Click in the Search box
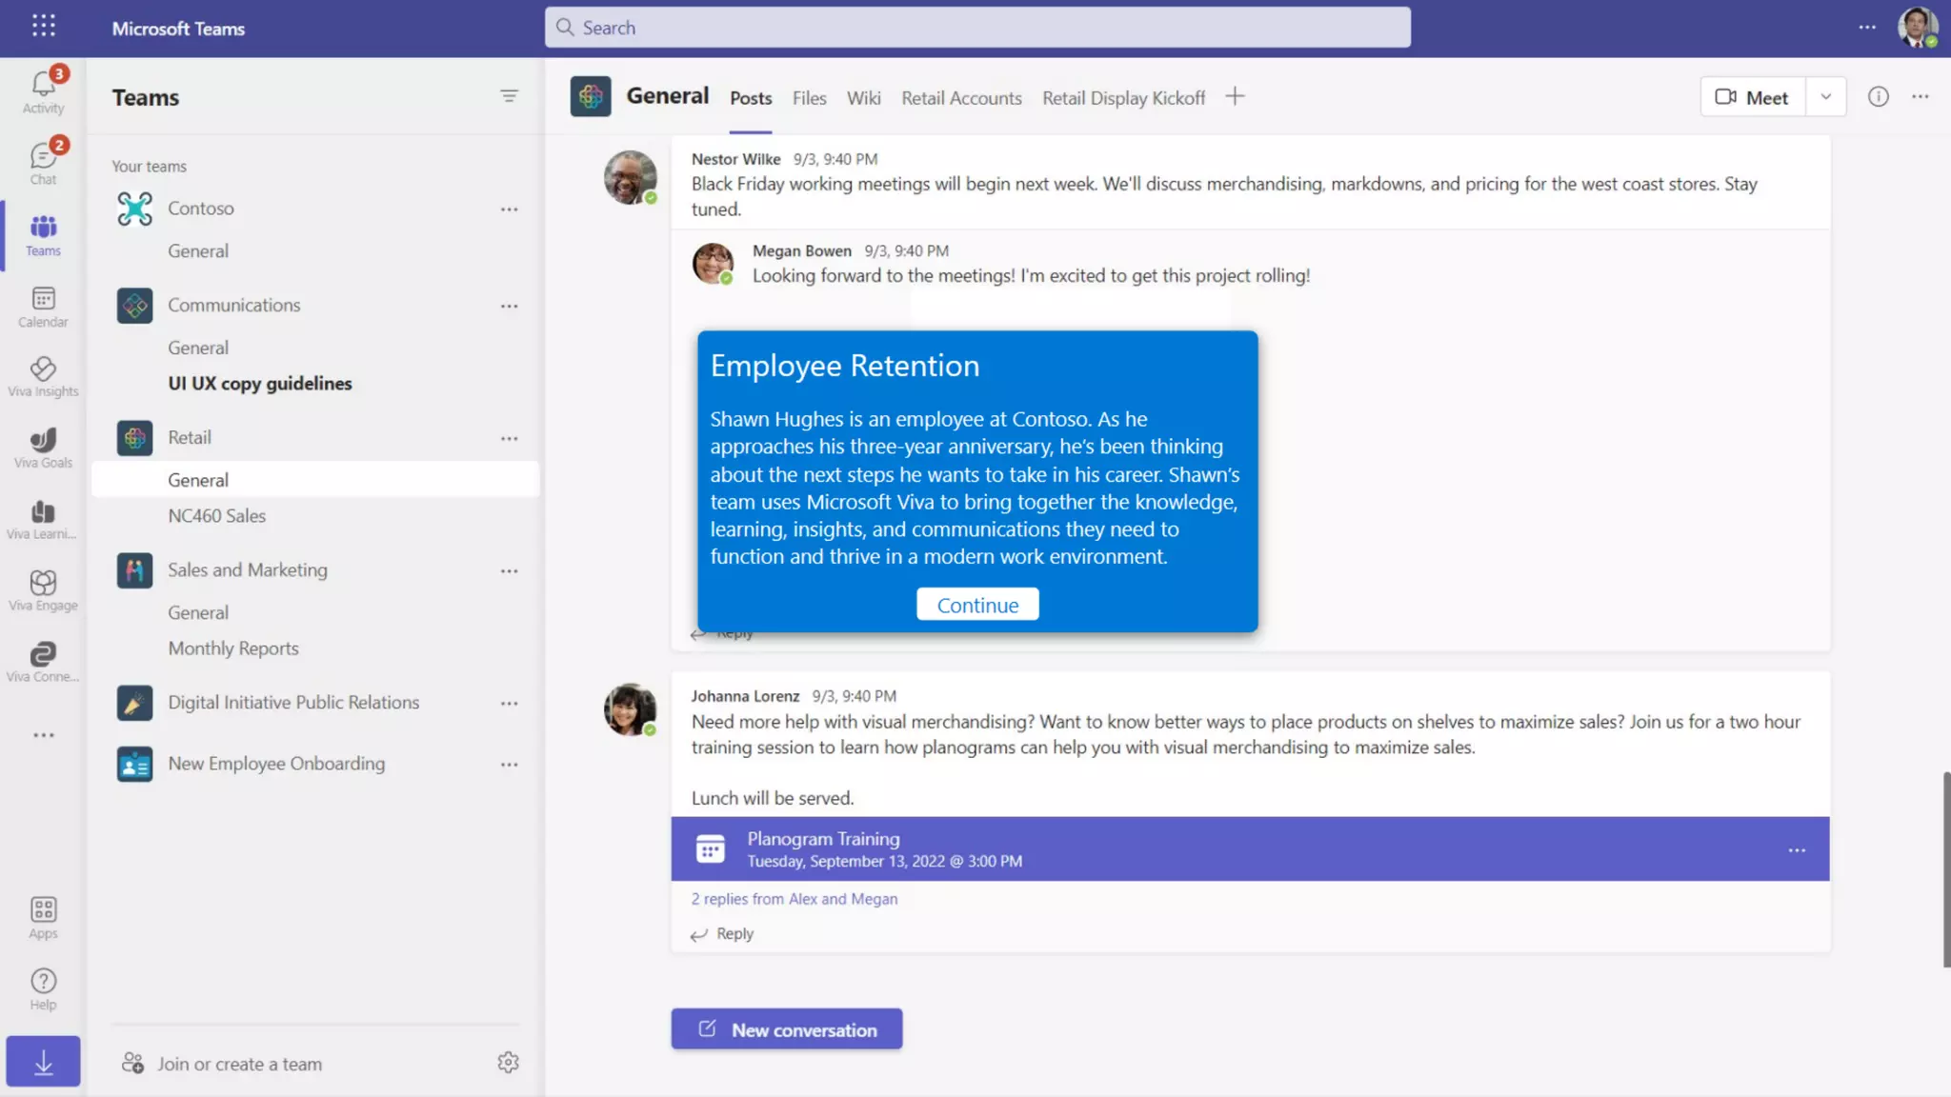This screenshot has height=1097, width=1951. click(976, 28)
